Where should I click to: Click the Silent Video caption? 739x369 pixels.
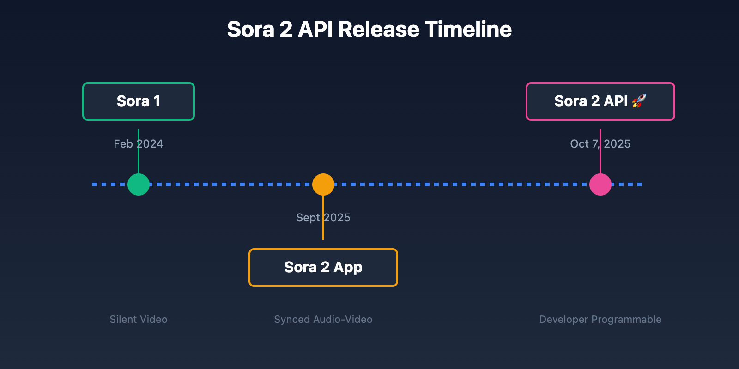click(x=139, y=319)
